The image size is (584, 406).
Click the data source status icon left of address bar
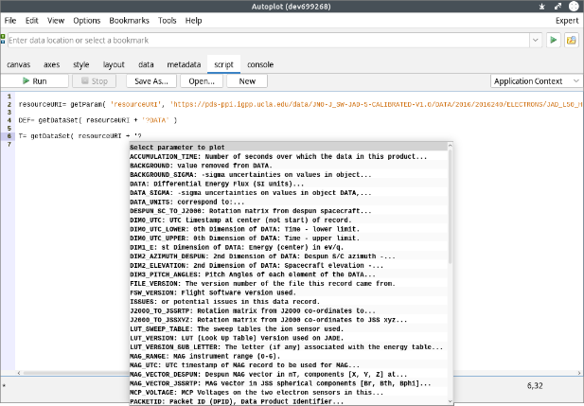click(3, 39)
